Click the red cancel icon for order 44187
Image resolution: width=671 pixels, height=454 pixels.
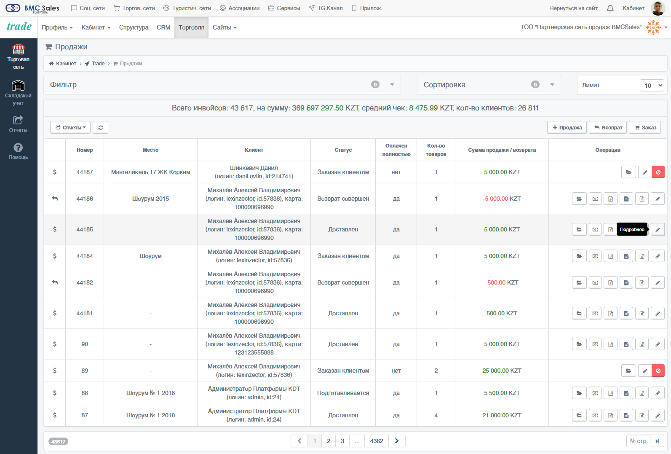pos(658,172)
